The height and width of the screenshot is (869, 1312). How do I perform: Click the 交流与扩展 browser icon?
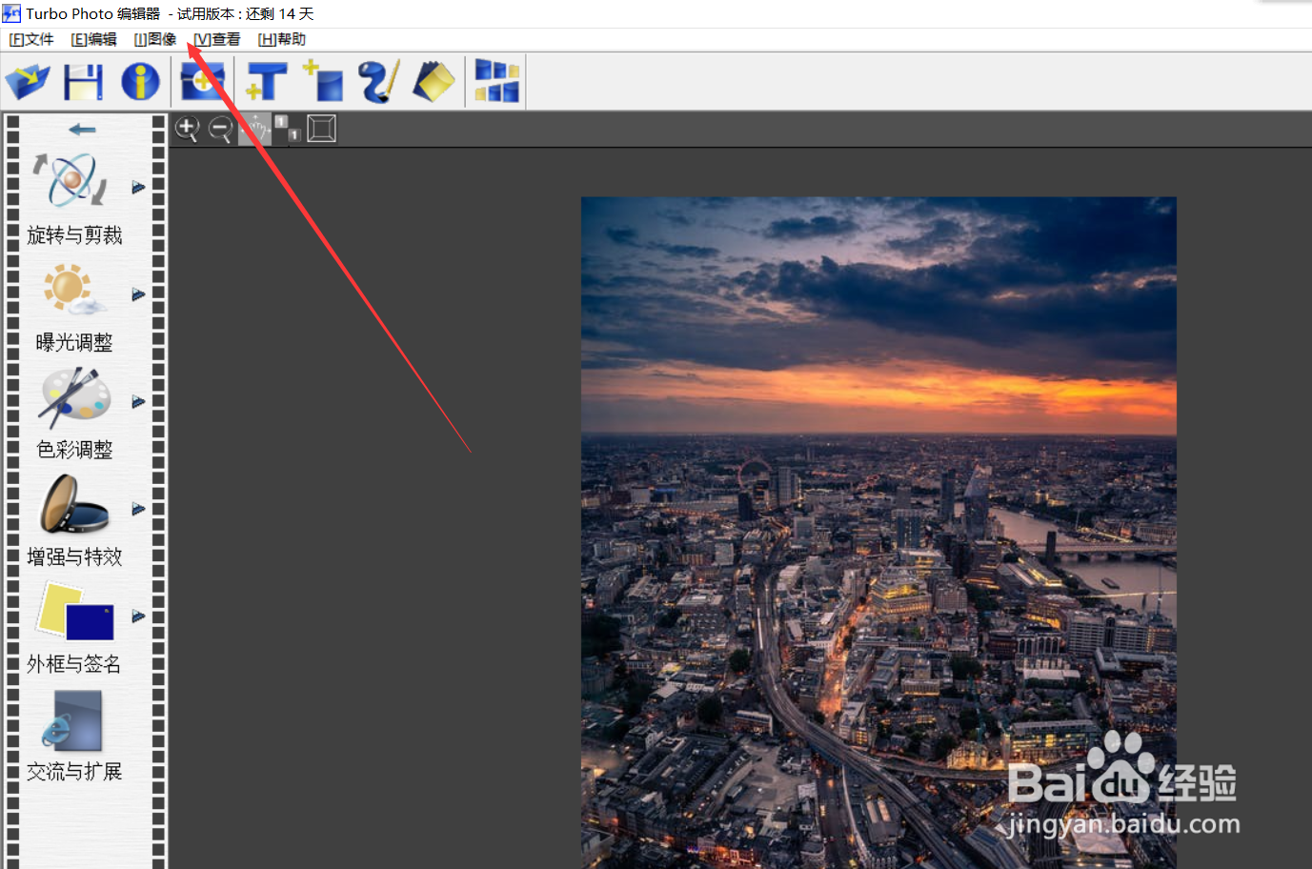(72, 720)
